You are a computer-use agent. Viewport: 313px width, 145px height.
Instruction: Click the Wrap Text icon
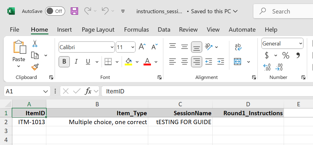point(238,47)
